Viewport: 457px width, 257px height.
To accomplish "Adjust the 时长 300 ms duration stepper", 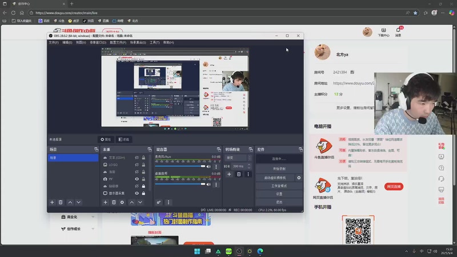I will click(249, 166).
